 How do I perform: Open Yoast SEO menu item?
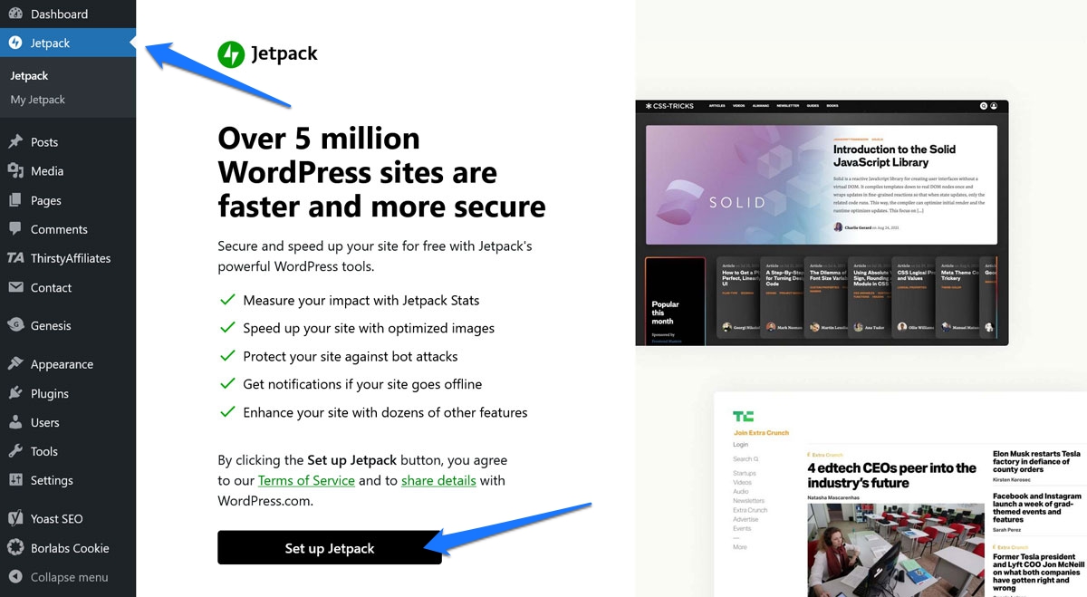click(68, 518)
